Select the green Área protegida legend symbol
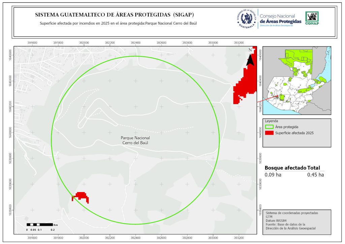 [269, 127]
